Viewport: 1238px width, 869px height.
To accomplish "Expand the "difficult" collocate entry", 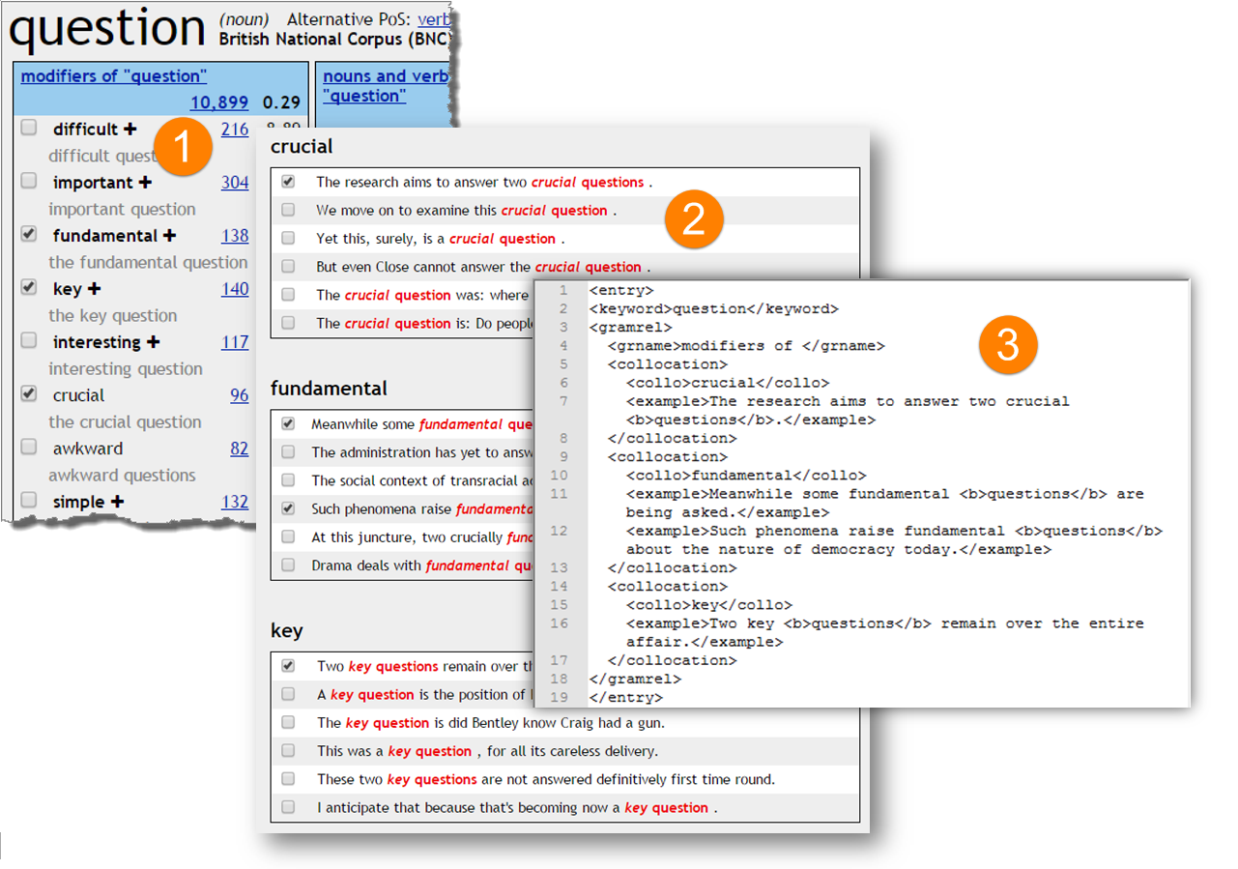I will coord(130,129).
